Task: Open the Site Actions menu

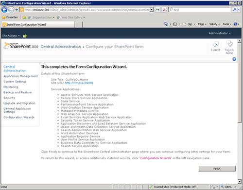Action: click(x=11, y=35)
